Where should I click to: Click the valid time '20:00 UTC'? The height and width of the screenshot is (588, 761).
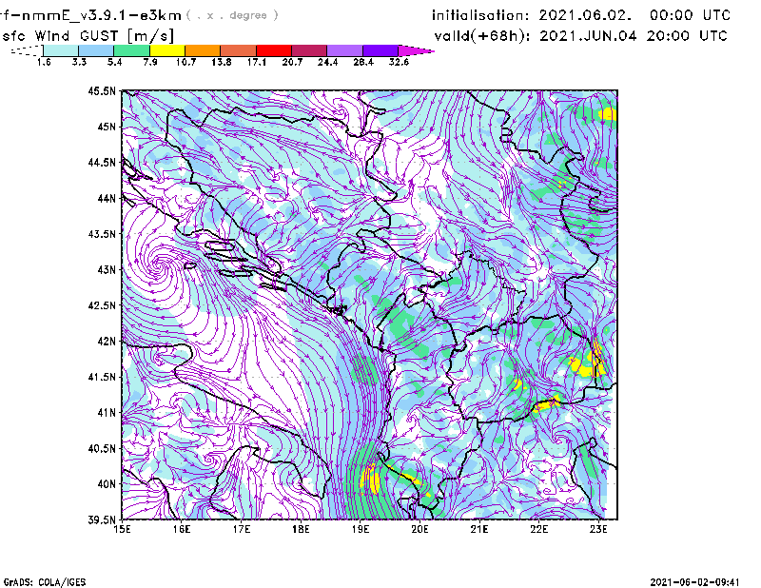(x=687, y=36)
